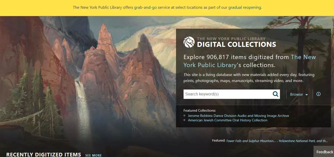Image resolution: width=334 pixels, height=157 pixels.
Task: Expand the Browse dropdown menu
Action: pos(299,94)
